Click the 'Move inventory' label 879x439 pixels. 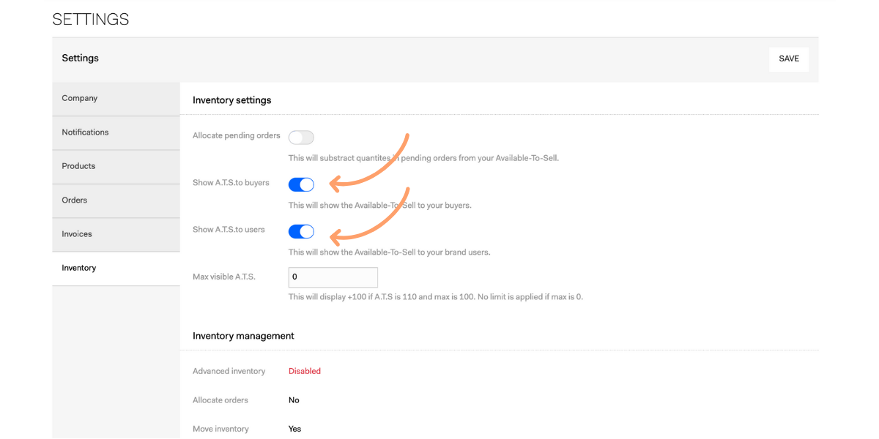(220, 429)
